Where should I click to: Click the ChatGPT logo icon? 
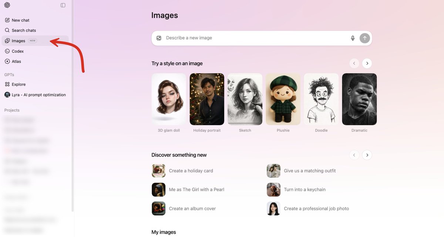coord(7,5)
